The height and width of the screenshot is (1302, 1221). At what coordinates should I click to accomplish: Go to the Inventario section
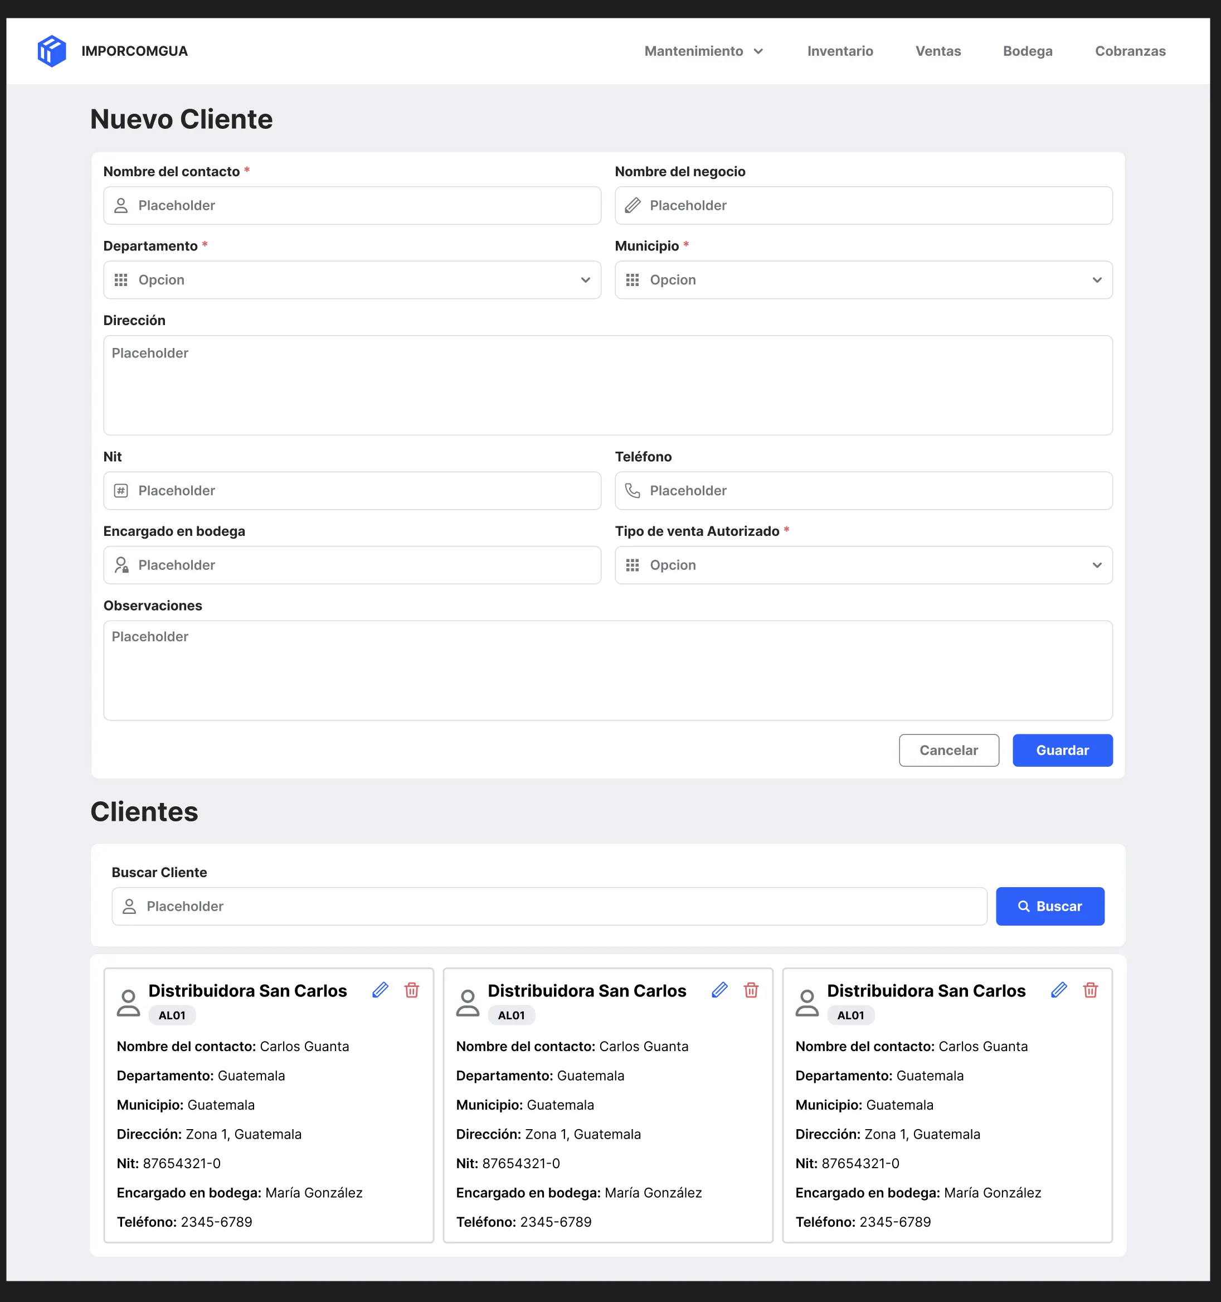click(839, 51)
